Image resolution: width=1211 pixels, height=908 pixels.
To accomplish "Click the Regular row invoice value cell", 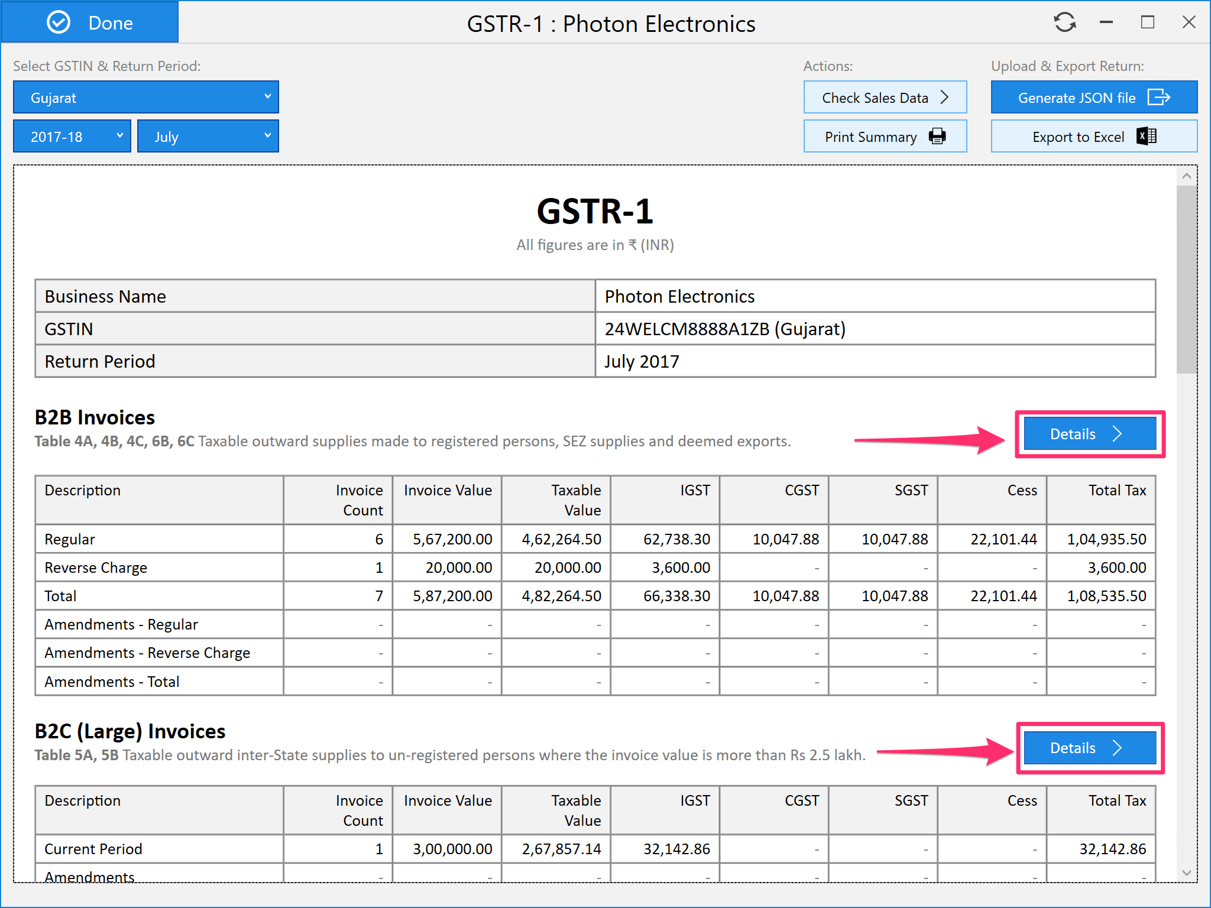I will pyautogui.click(x=448, y=539).
